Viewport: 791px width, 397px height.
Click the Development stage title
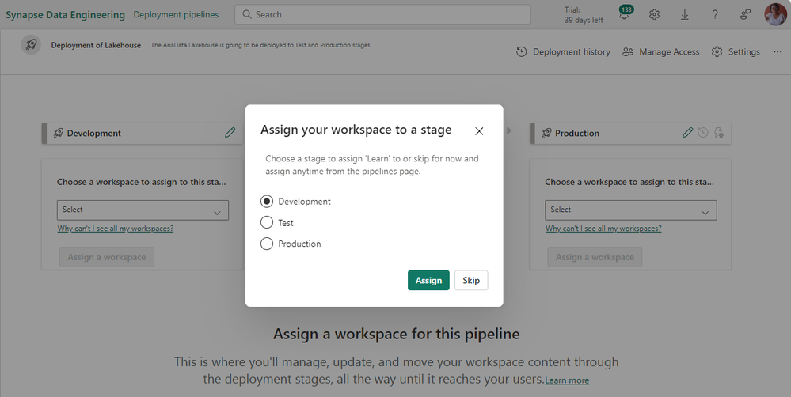coord(94,133)
